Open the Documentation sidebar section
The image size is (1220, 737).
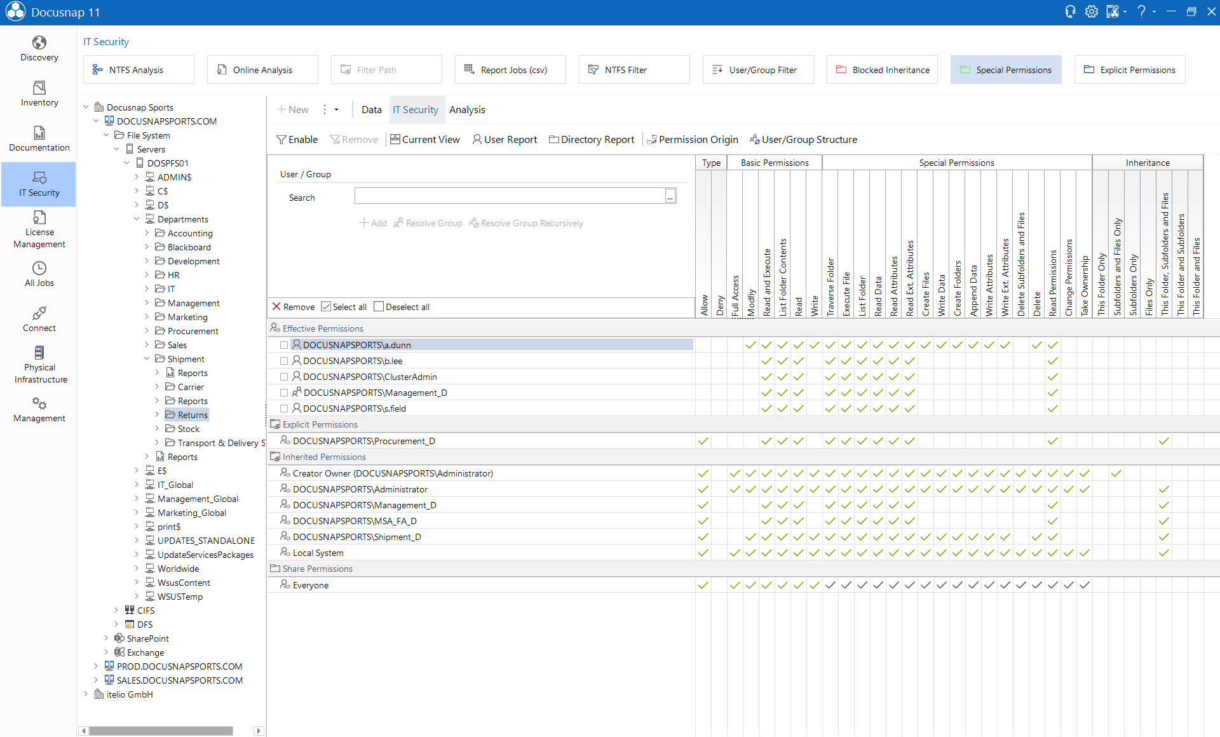(x=39, y=139)
